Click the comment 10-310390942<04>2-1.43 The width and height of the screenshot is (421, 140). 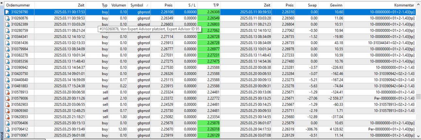pos(394,86)
